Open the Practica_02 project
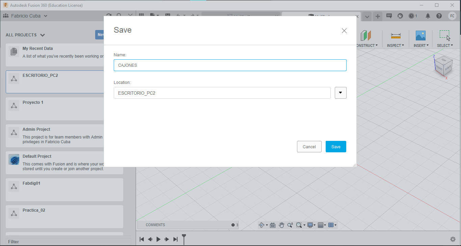Screen dimensions: 461x246 coord(64,217)
